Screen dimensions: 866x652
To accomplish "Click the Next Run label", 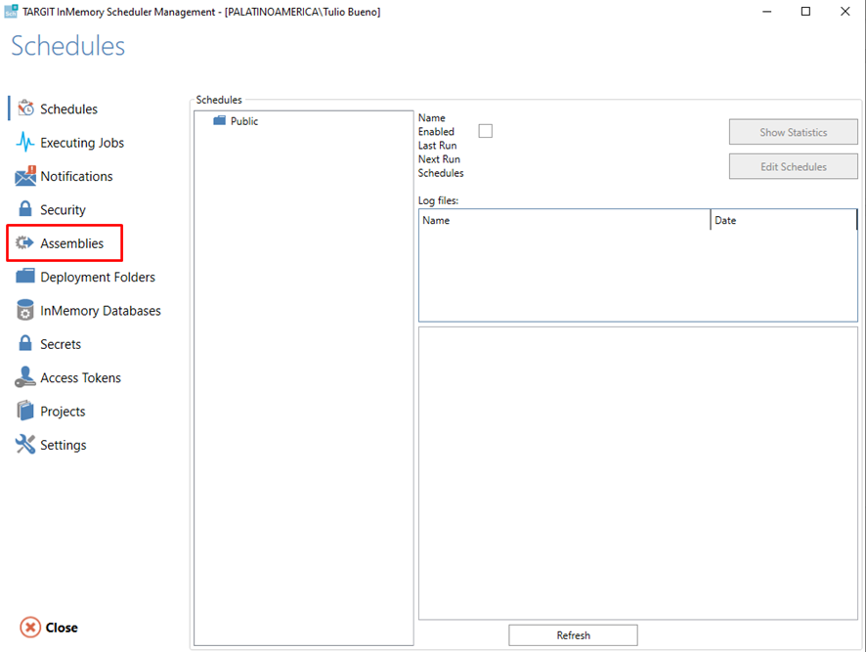I will tap(439, 159).
